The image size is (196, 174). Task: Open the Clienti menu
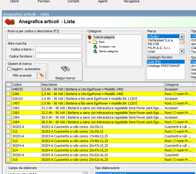[x=14, y=1]
